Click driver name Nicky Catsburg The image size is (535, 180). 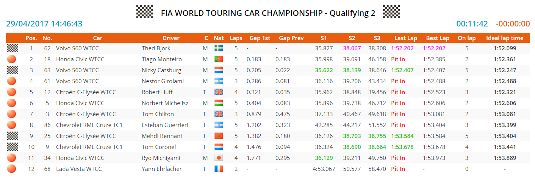(161, 70)
